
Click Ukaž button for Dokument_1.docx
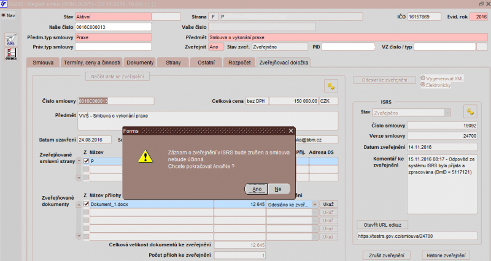tap(328, 205)
